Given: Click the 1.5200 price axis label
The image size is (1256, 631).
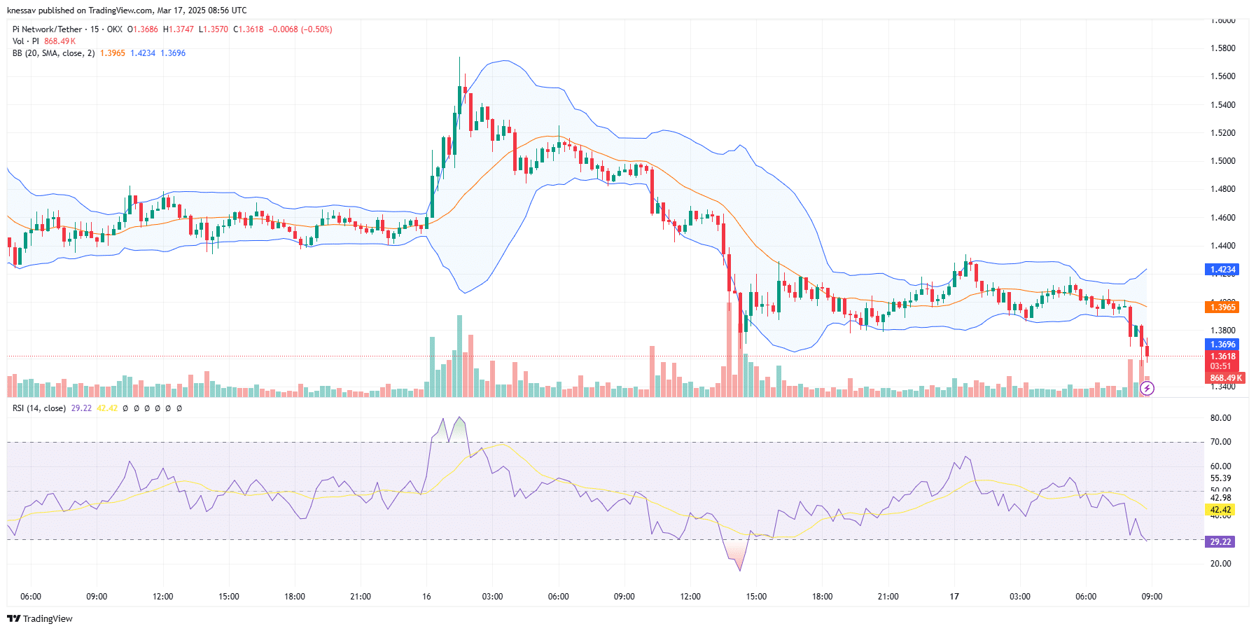Looking at the screenshot, I should pos(1223,133).
